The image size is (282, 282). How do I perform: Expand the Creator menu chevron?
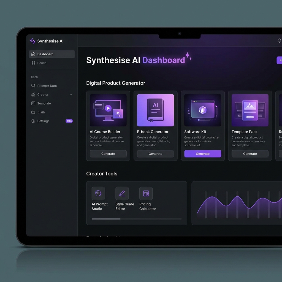[x=71, y=95]
